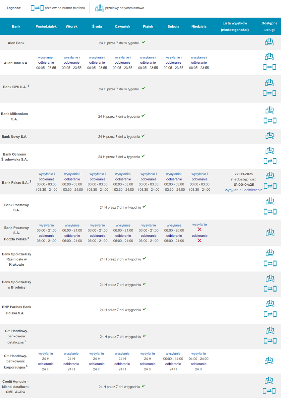The image size is (281, 398).
Task: Select phone transfer icon for Bank Spółdzielczy Rzemiosła
Action: click(x=270, y=263)
